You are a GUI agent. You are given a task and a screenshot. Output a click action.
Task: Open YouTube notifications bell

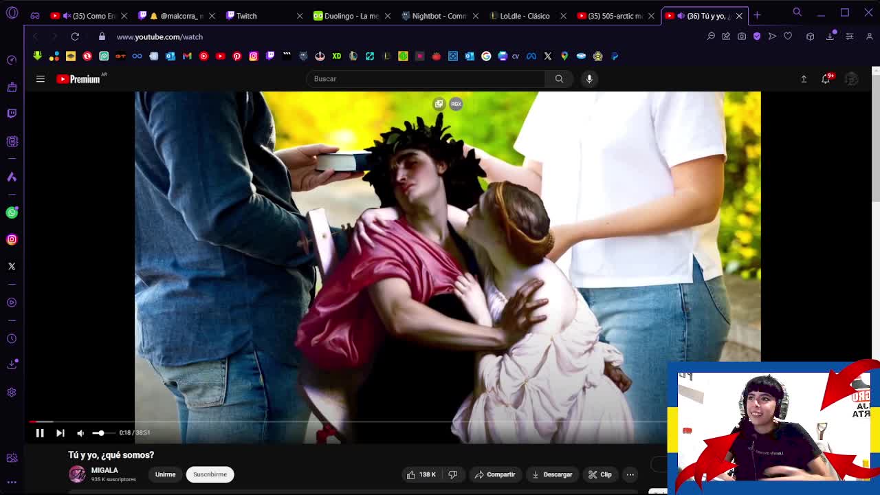pyautogui.click(x=826, y=78)
